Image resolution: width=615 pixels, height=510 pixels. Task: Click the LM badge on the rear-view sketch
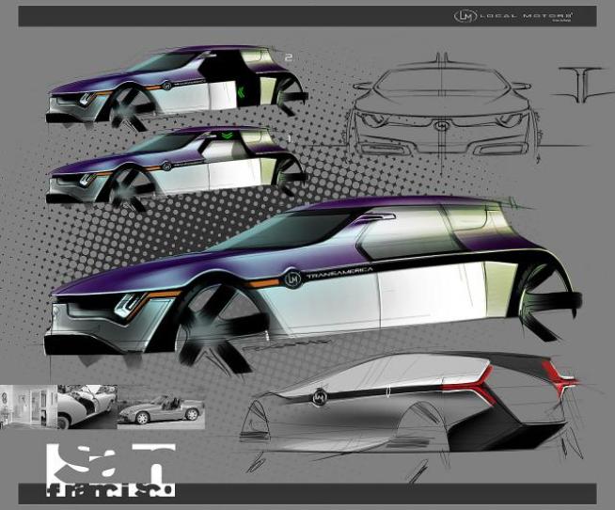[320, 397]
